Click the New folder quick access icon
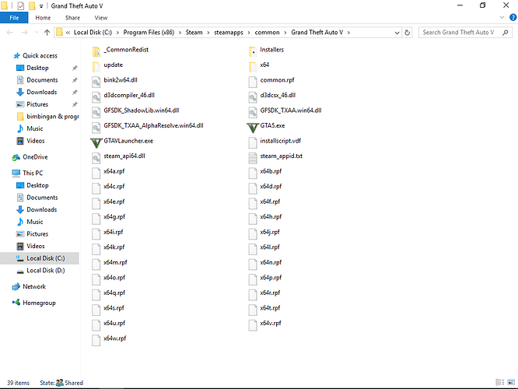Viewport: 518px width, 389px height. point(32,6)
